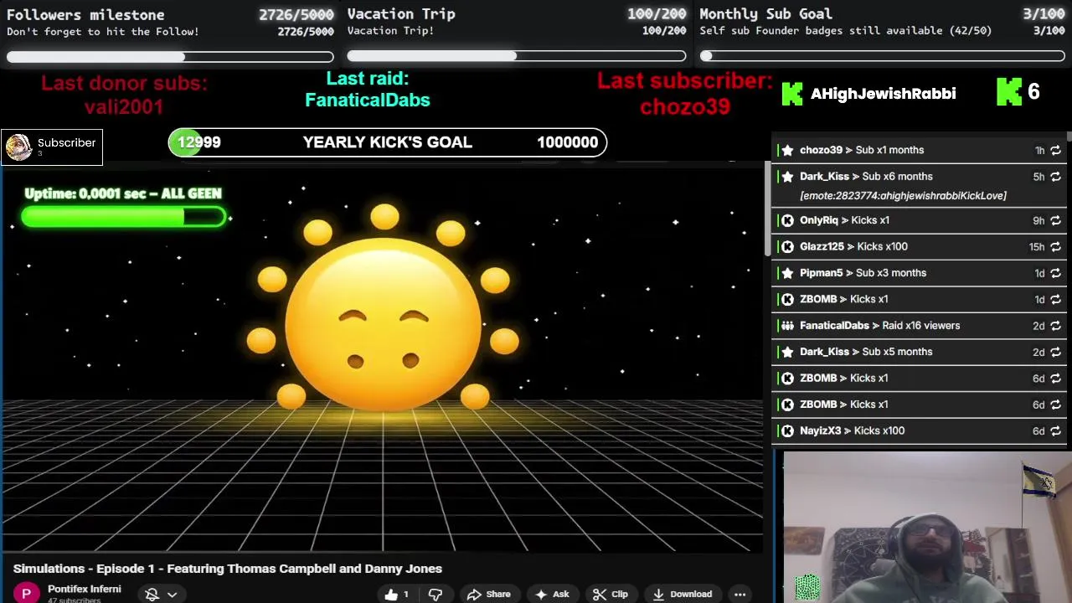Open the Pontifex Inferni channel avatar
Image resolution: width=1072 pixels, height=603 pixels.
[x=26, y=593]
